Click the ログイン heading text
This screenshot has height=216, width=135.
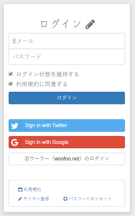(61, 24)
